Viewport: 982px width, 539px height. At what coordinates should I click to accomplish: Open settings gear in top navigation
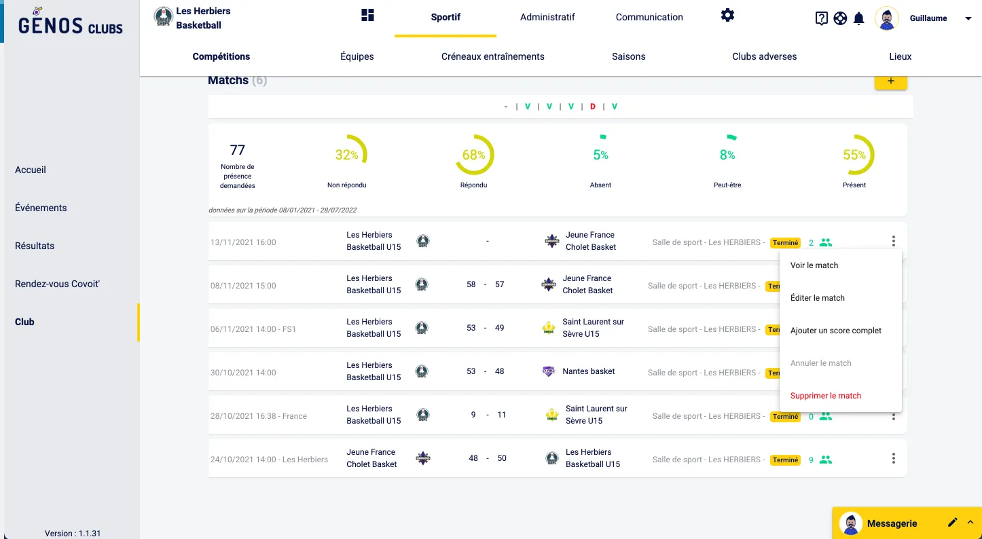point(727,15)
